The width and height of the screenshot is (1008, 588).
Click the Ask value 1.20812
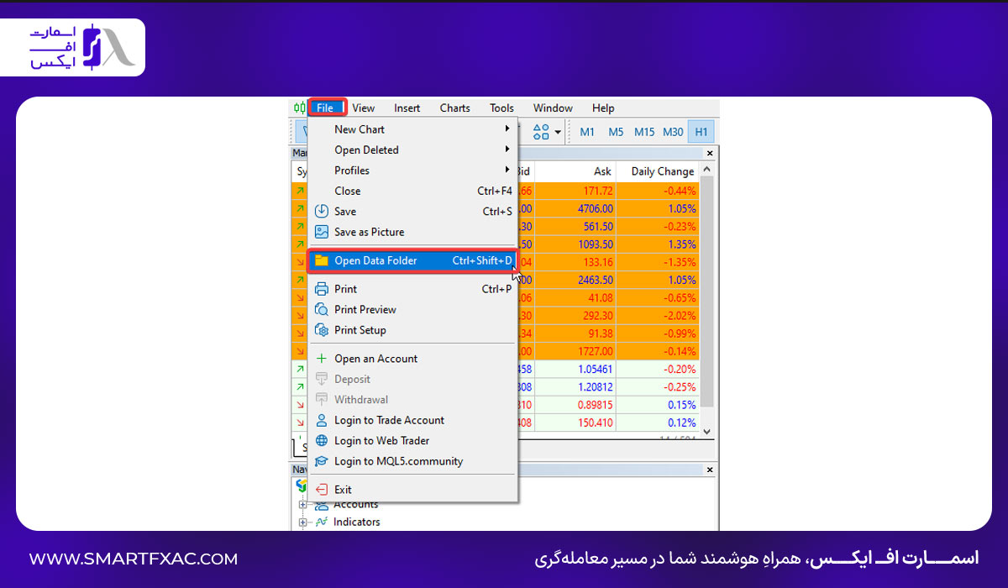click(x=595, y=387)
